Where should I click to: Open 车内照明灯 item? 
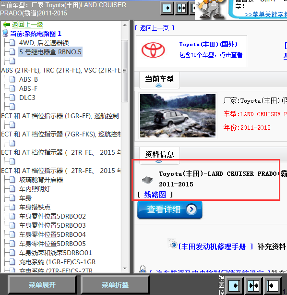35,189
